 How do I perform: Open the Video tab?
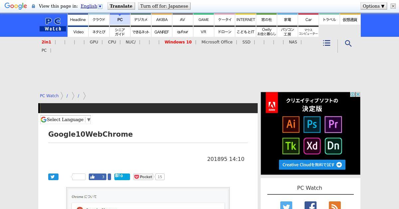pyautogui.click(x=78, y=32)
